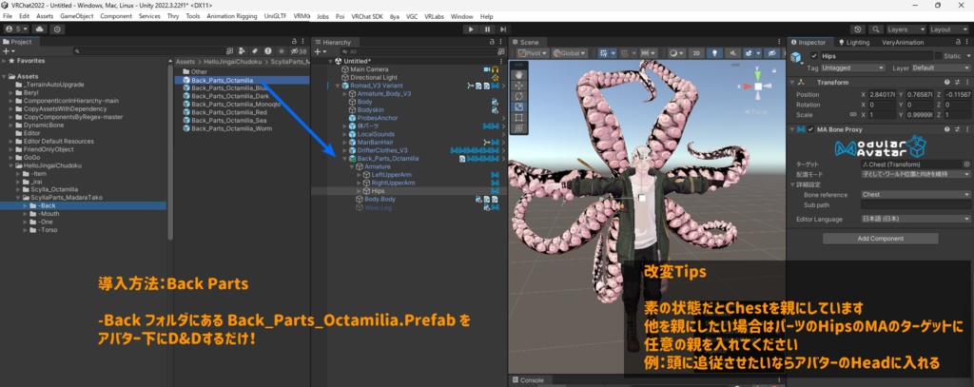Switch to the Lighting tab

(x=853, y=42)
